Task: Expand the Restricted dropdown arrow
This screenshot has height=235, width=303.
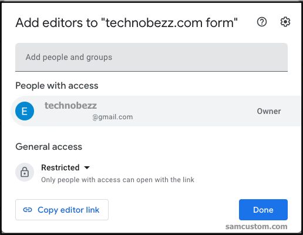Action: coord(87,167)
